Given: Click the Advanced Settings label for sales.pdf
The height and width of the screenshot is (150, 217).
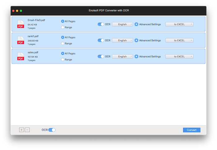Looking at the screenshot, I should (x=150, y=57).
